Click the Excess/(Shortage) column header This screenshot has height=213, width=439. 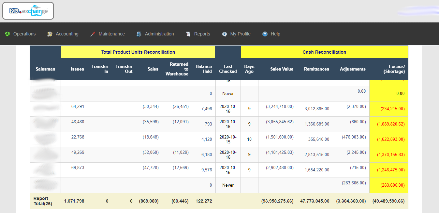pyautogui.click(x=394, y=69)
